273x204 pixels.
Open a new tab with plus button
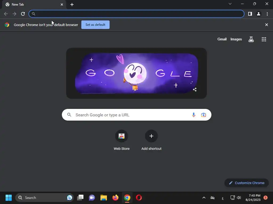tap(72, 5)
